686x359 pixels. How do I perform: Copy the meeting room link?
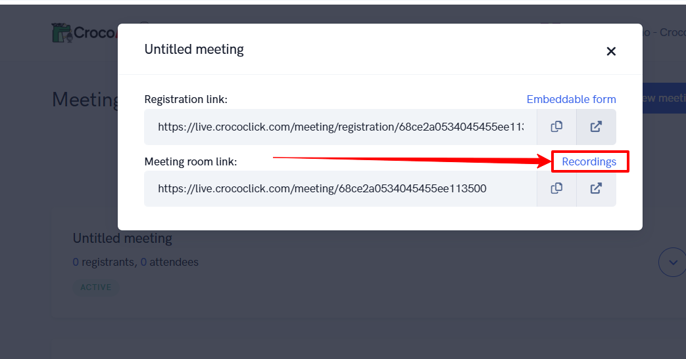(556, 188)
